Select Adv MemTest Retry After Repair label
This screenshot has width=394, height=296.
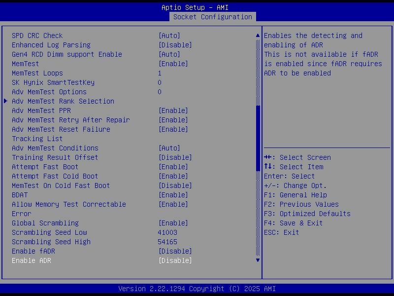pyautogui.click(x=70, y=120)
